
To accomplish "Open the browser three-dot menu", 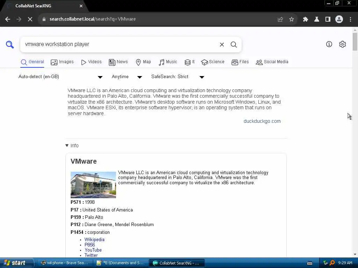I will click(350, 20).
